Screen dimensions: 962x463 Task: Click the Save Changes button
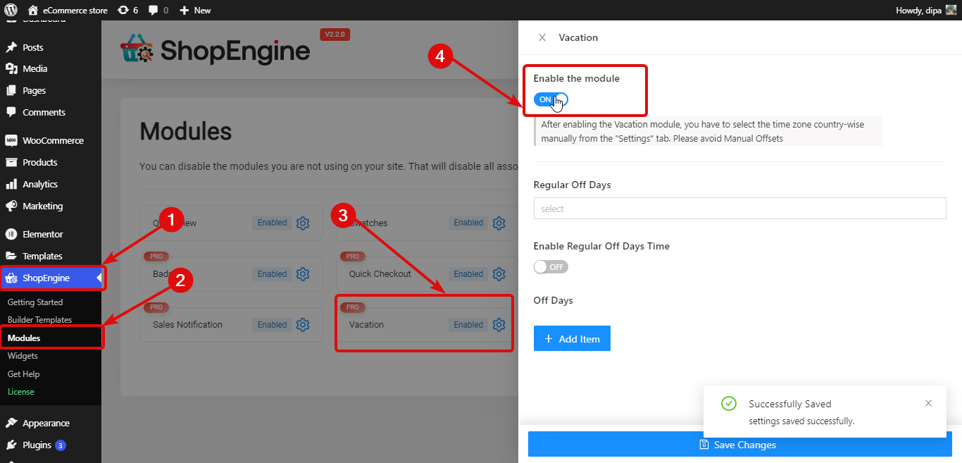737,444
